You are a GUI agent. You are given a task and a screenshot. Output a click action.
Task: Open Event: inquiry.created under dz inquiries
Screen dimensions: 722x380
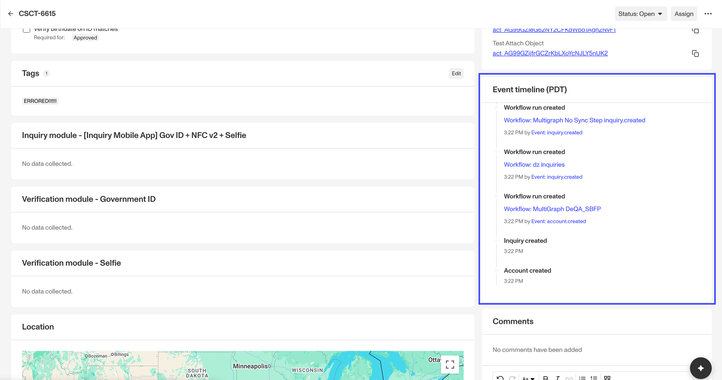557,177
